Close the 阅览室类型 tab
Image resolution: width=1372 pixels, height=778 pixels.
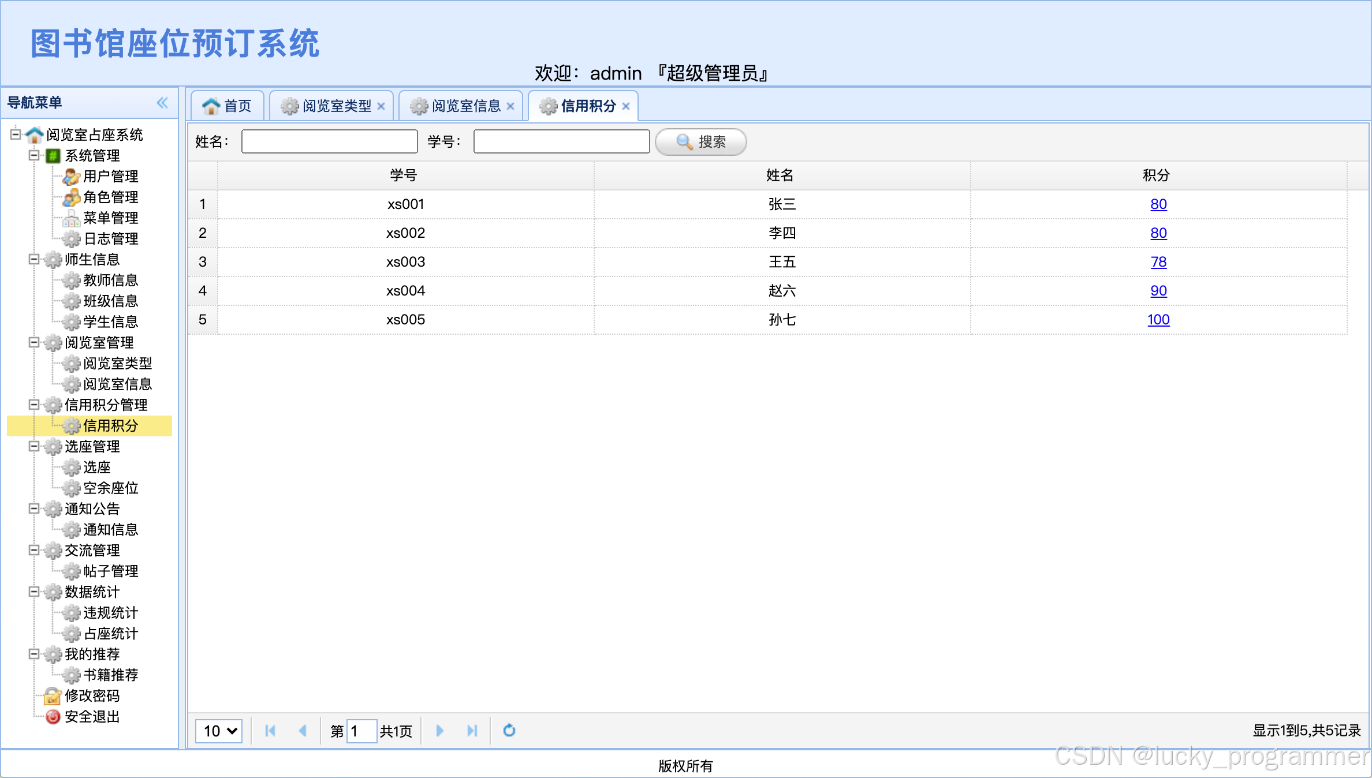[381, 106]
